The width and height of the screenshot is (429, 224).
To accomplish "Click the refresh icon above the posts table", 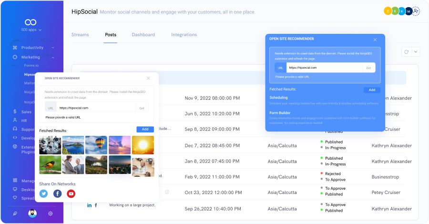I will [406, 52].
